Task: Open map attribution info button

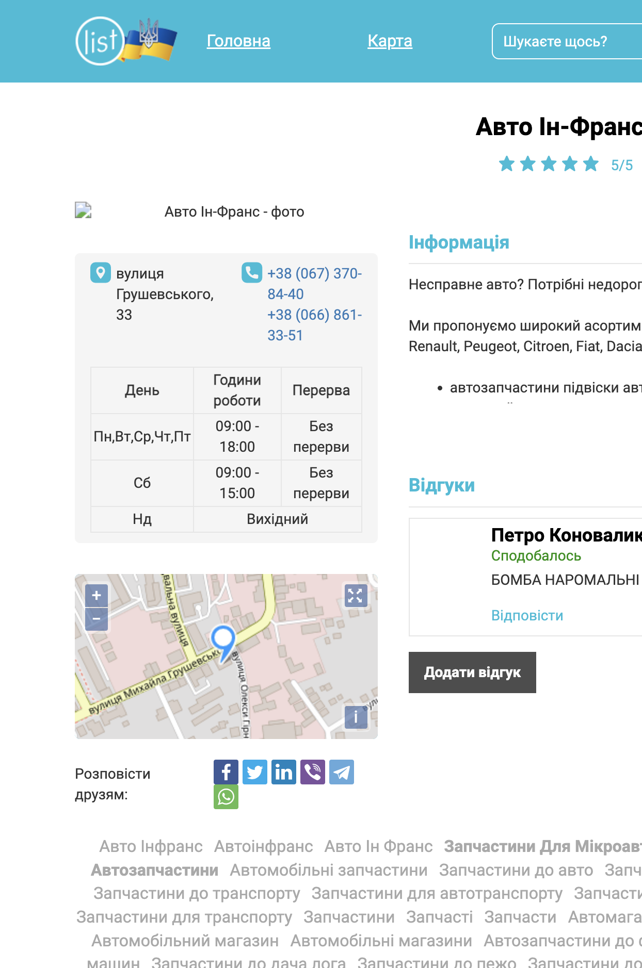Action: click(x=356, y=717)
